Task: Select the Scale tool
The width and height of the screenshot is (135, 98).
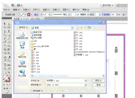Action: 9,46
